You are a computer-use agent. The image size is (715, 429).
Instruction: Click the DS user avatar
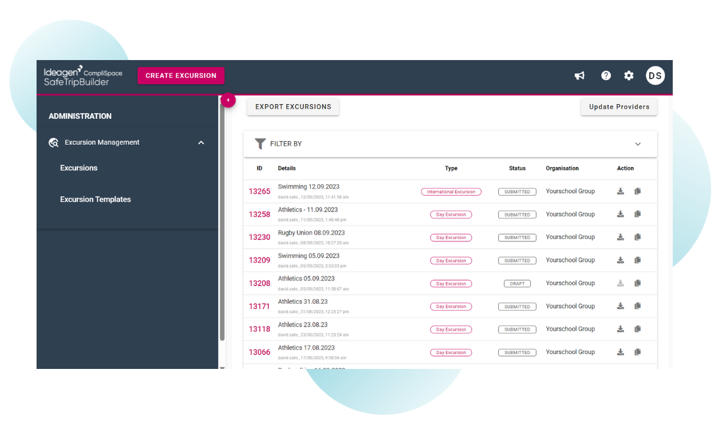655,76
